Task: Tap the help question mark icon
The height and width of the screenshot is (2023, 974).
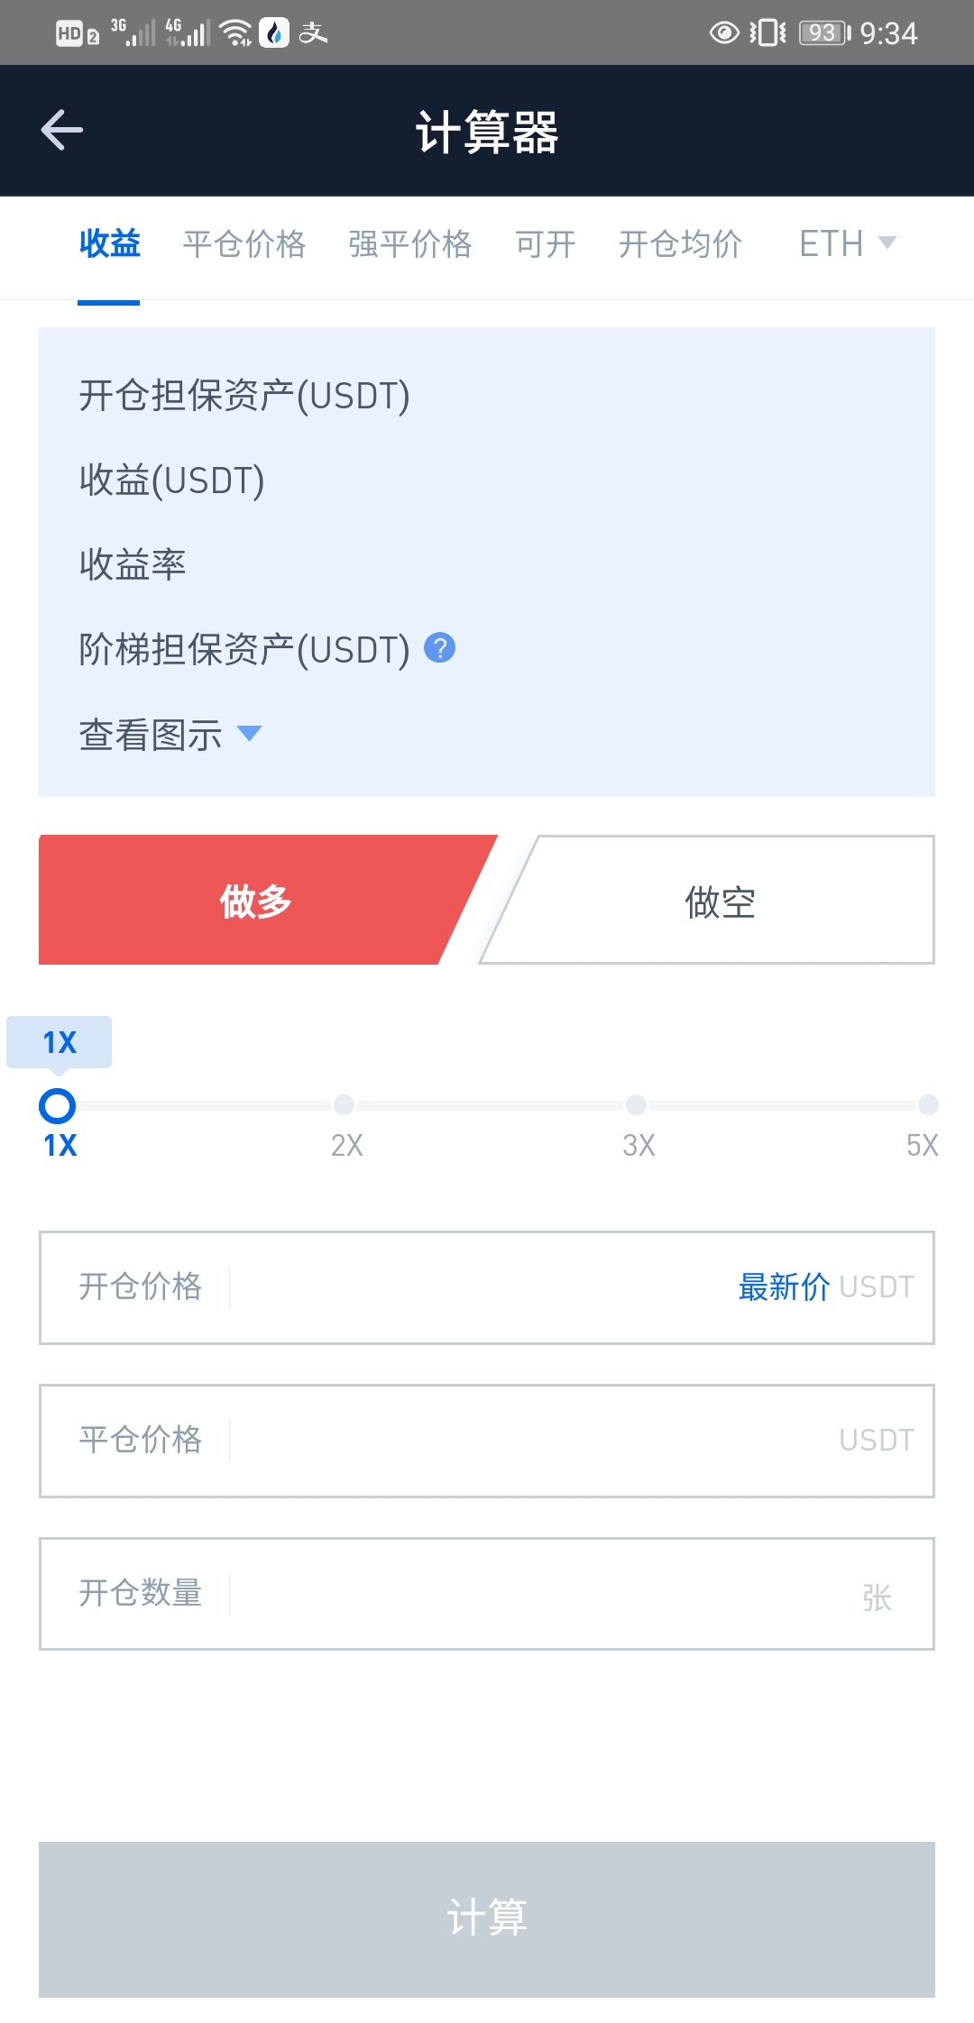Action: pos(439,648)
